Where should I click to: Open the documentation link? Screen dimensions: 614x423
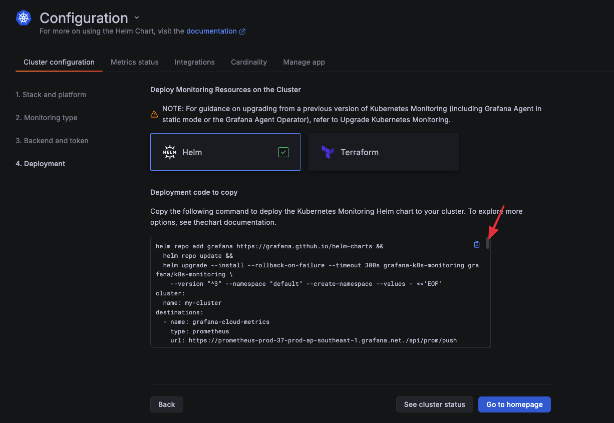[211, 31]
